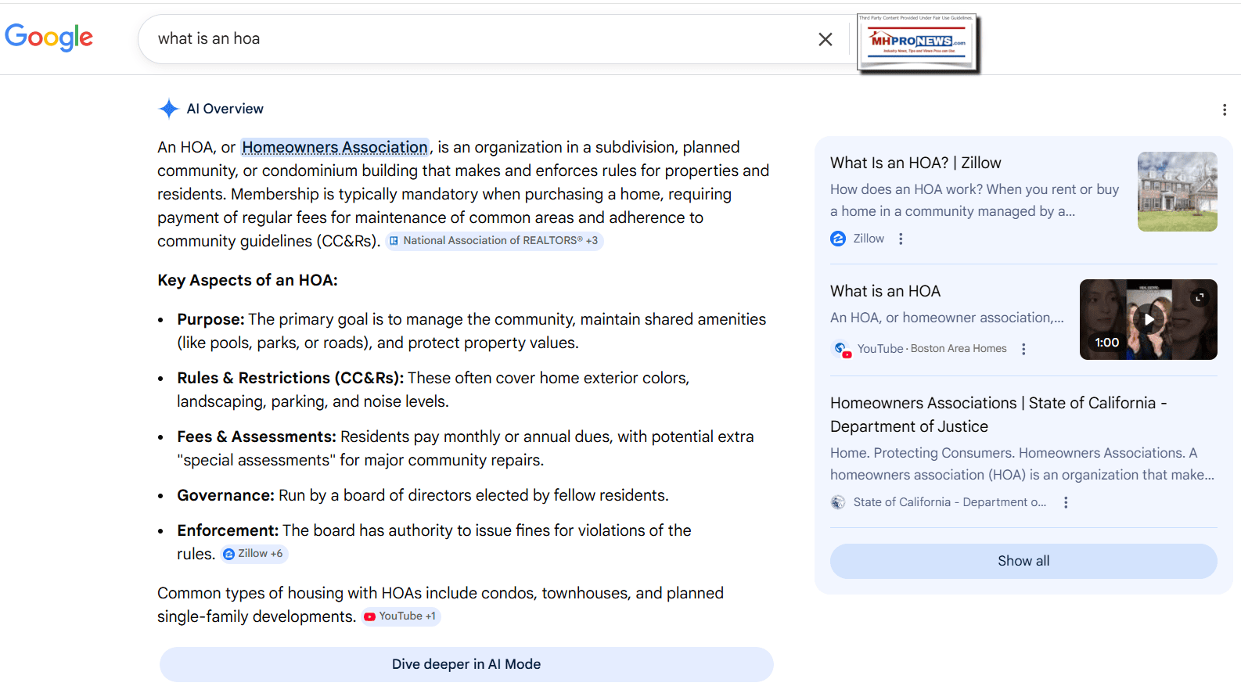Open more options for State of California result
This screenshot has height=697, width=1241.
point(1066,502)
